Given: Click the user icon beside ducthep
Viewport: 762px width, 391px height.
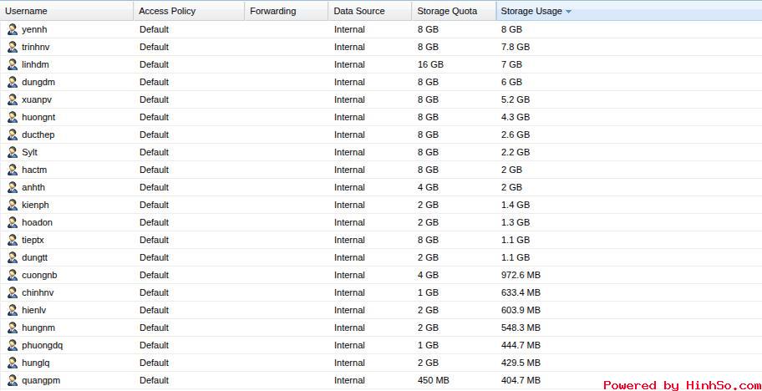Looking at the screenshot, I should click(13, 135).
